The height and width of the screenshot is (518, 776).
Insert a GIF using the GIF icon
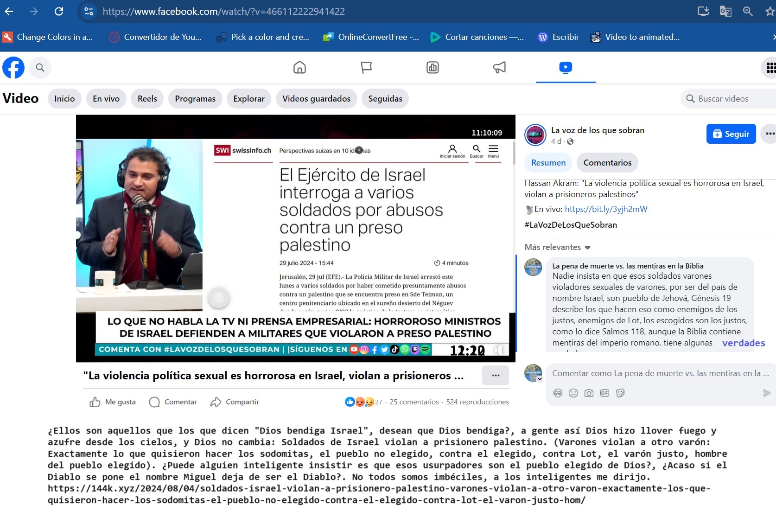click(604, 393)
